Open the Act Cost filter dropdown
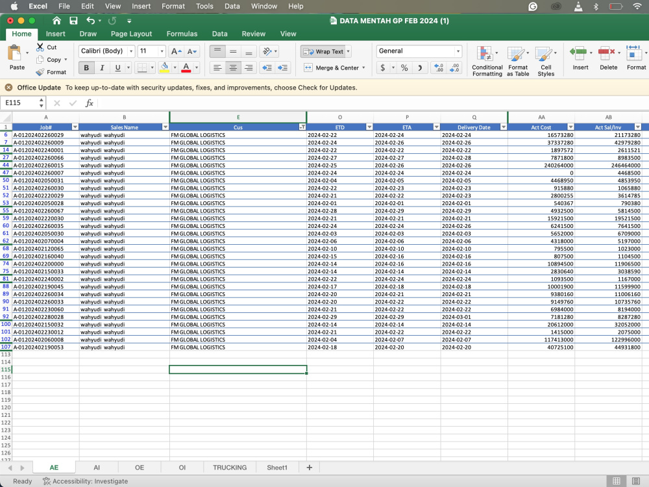This screenshot has width=649, height=487. pyautogui.click(x=570, y=127)
